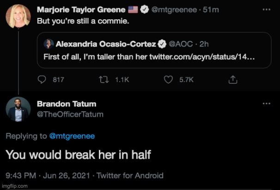The width and height of the screenshot is (280, 190).
Task: Like the tweet with 5.7K likes
Action: click(169, 79)
